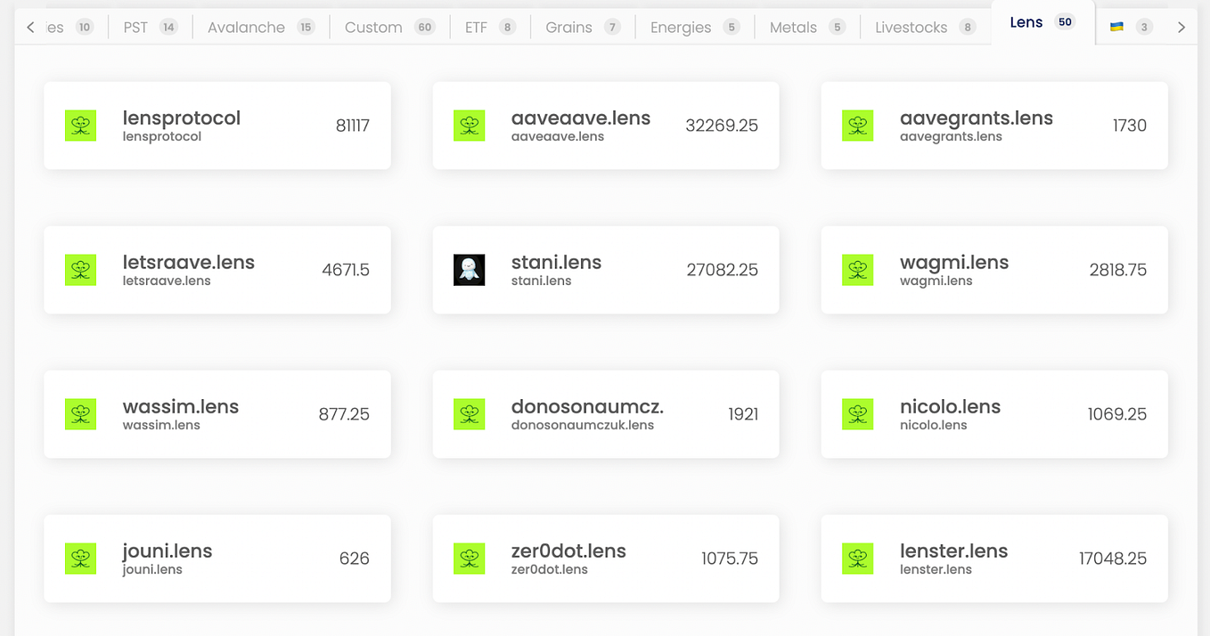Click the stani.lens profile avatar icon
Image resolution: width=1210 pixels, height=636 pixels.
(470, 270)
